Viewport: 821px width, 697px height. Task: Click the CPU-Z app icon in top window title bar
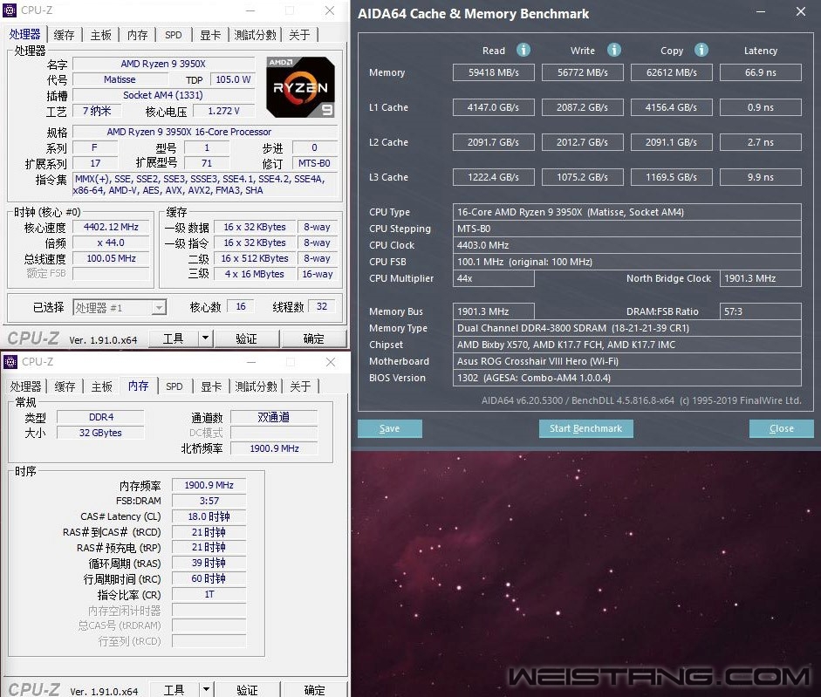(x=10, y=10)
